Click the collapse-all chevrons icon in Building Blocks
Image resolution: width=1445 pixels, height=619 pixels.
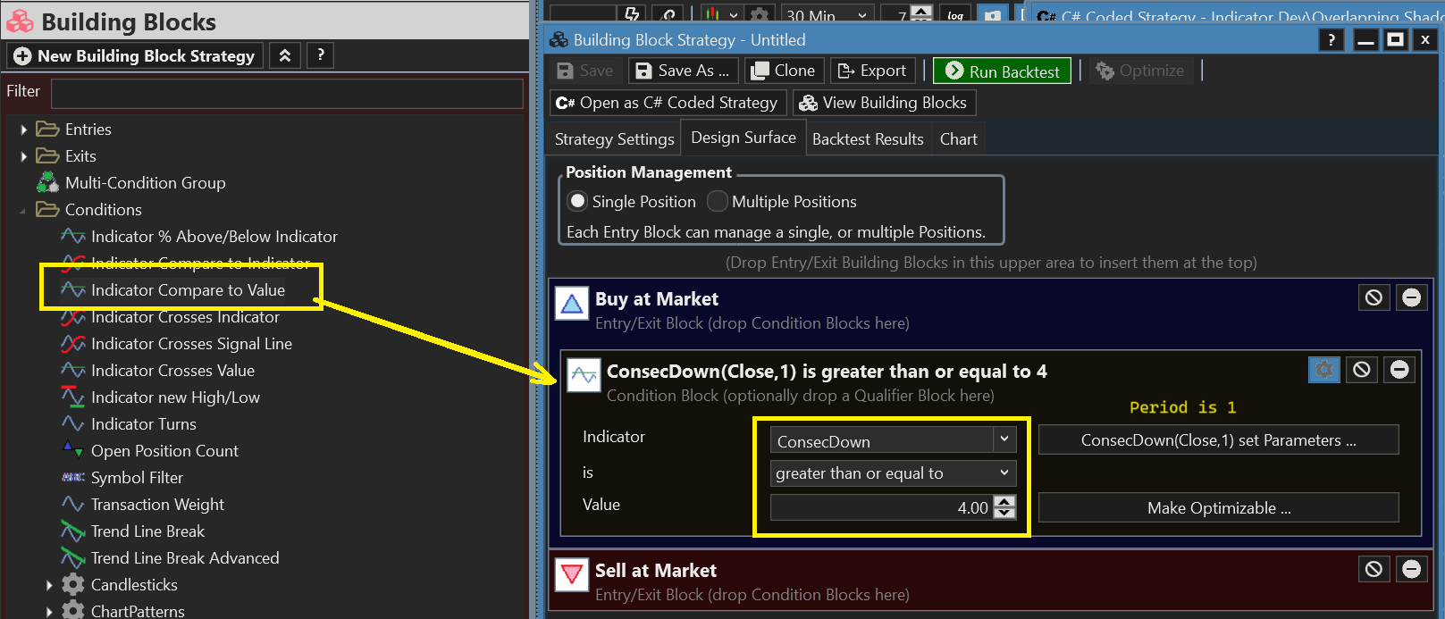(284, 55)
